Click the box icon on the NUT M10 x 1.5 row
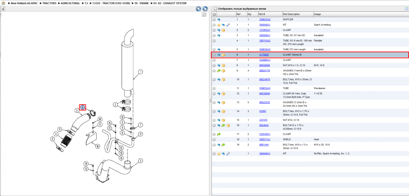Viewport: 409px width, 196px height. (x=223, y=66)
